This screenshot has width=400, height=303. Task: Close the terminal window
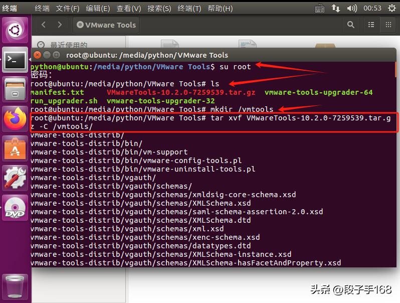click(x=37, y=55)
